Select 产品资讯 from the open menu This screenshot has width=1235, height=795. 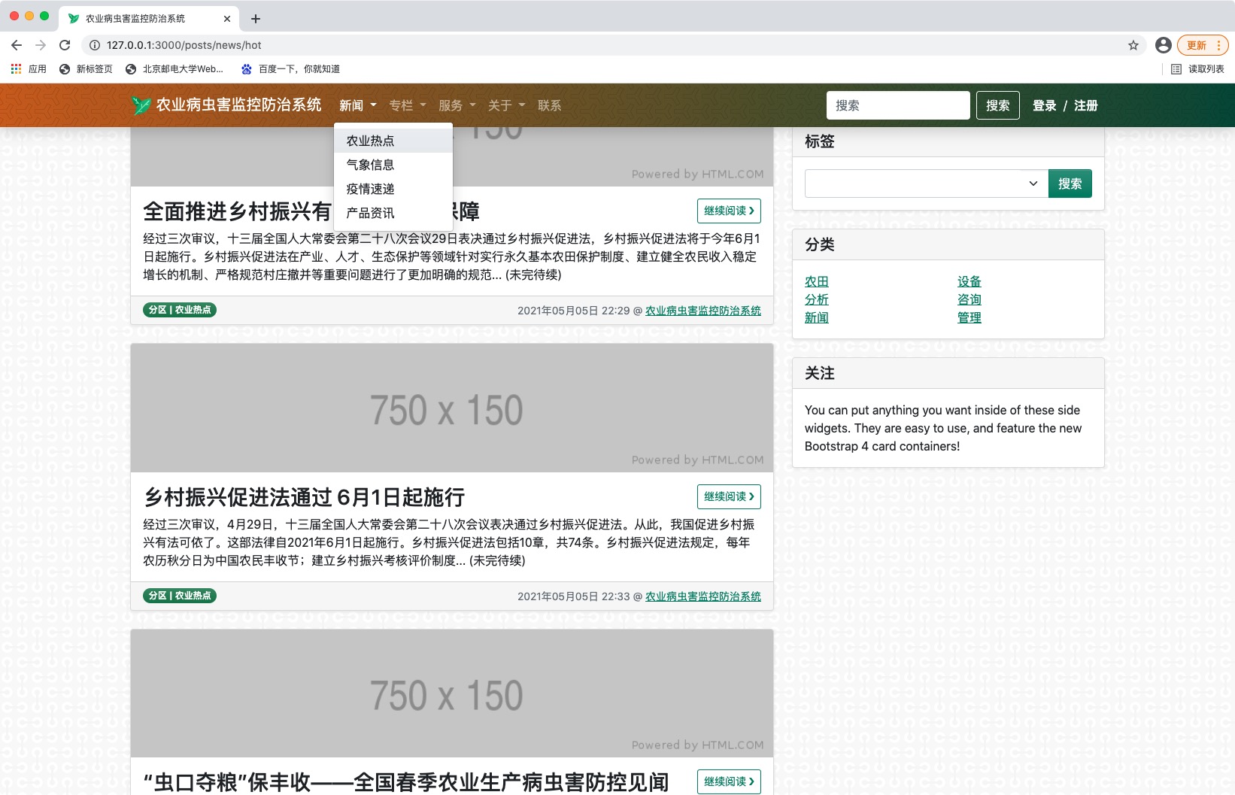click(369, 213)
